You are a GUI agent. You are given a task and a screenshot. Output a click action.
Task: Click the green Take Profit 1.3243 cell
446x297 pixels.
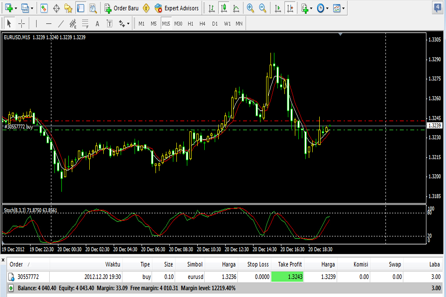coord(287,277)
